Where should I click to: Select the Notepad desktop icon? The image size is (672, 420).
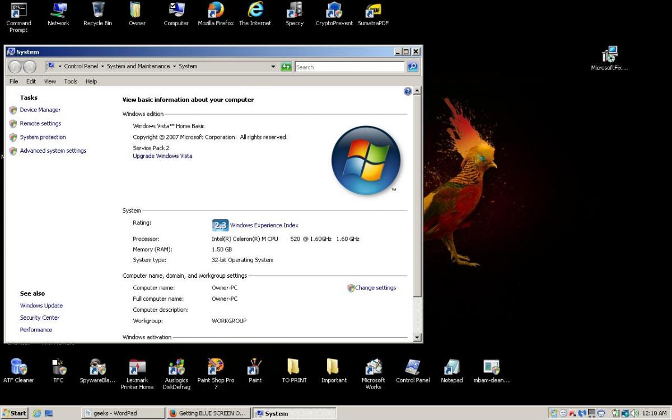(x=452, y=371)
